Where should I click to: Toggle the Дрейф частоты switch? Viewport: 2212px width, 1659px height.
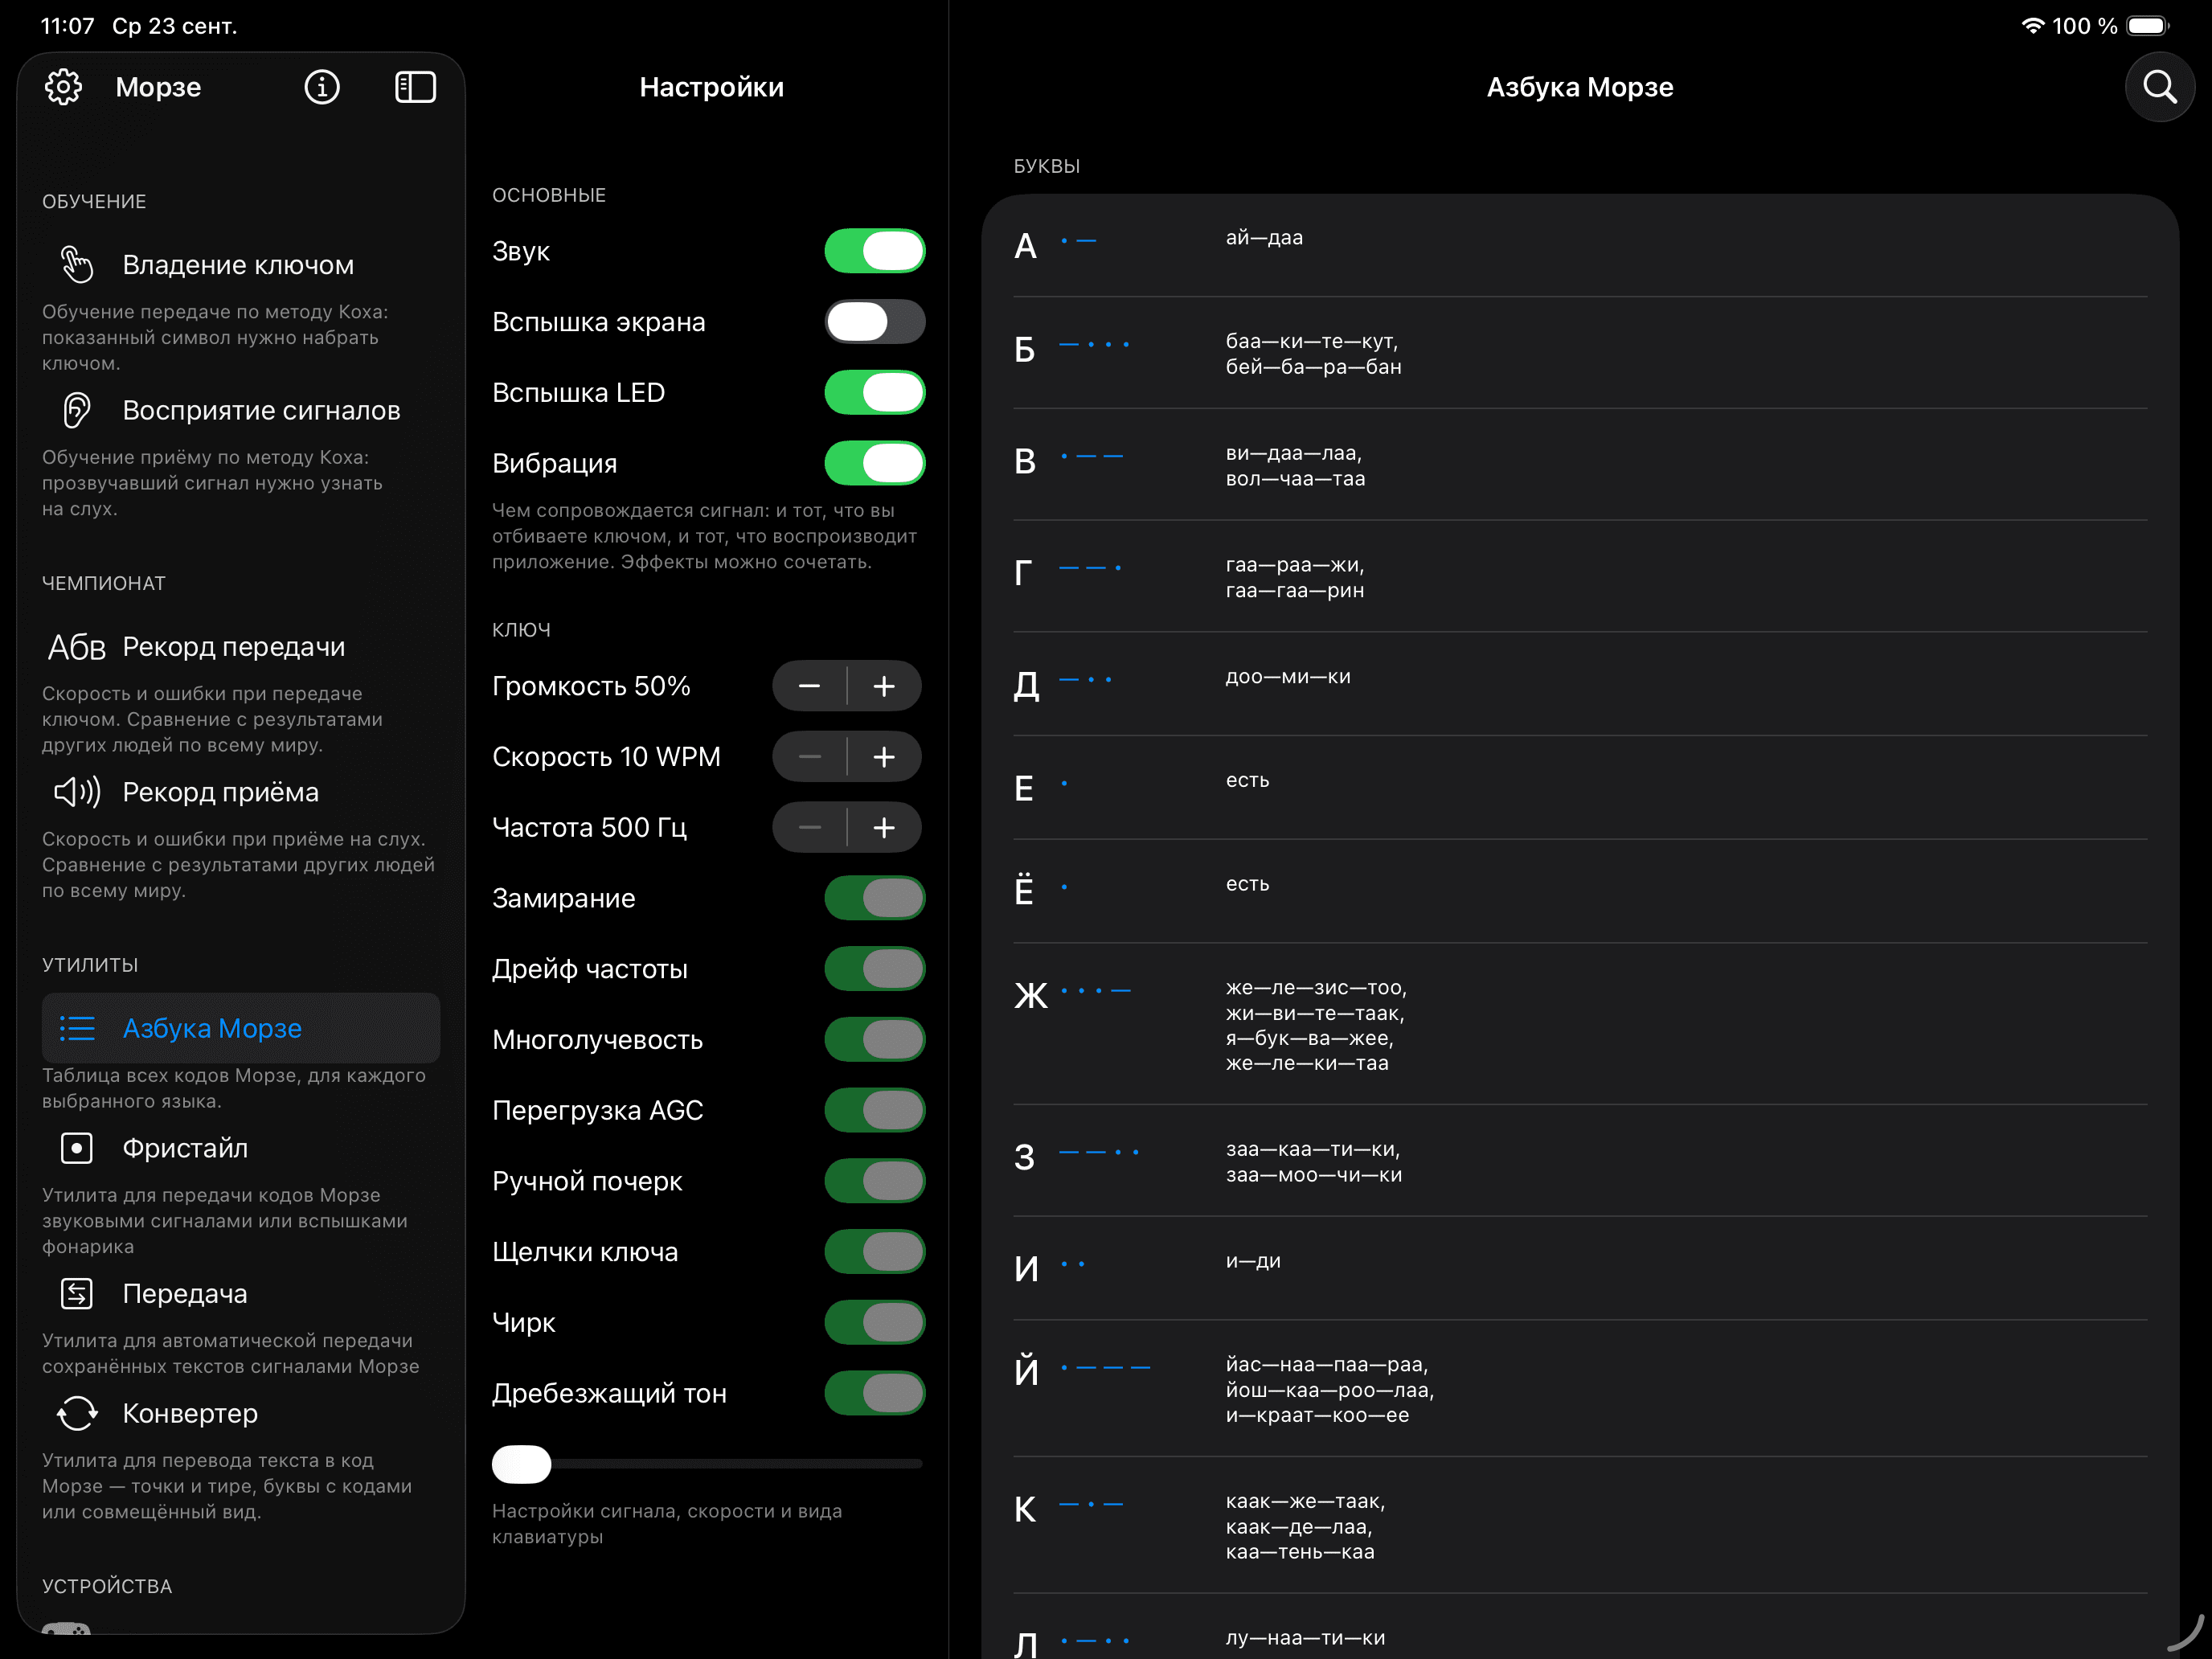tap(874, 969)
